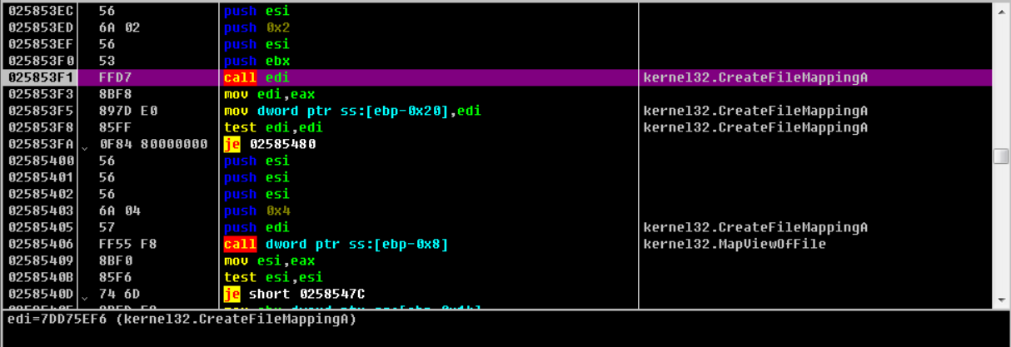Click address 025853EC in first row

(42, 11)
